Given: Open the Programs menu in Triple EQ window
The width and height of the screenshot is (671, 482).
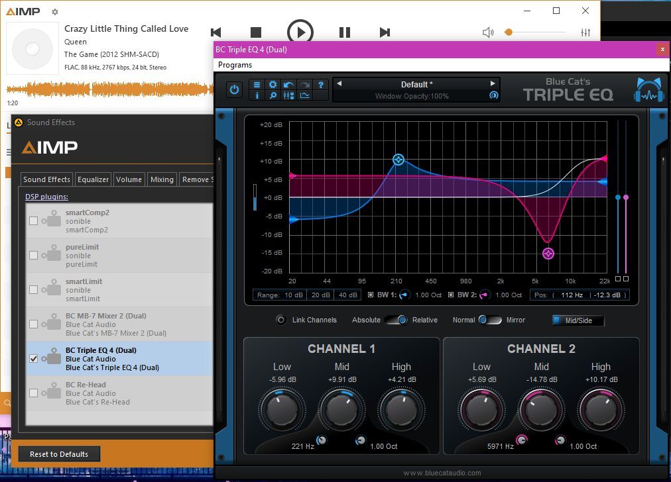Looking at the screenshot, I should pos(235,65).
